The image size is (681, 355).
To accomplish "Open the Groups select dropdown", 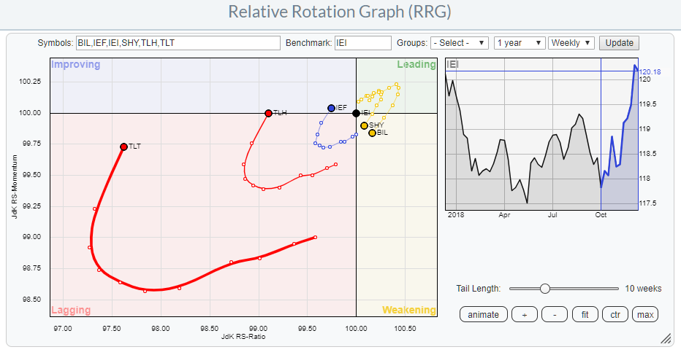I will (x=460, y=43).
